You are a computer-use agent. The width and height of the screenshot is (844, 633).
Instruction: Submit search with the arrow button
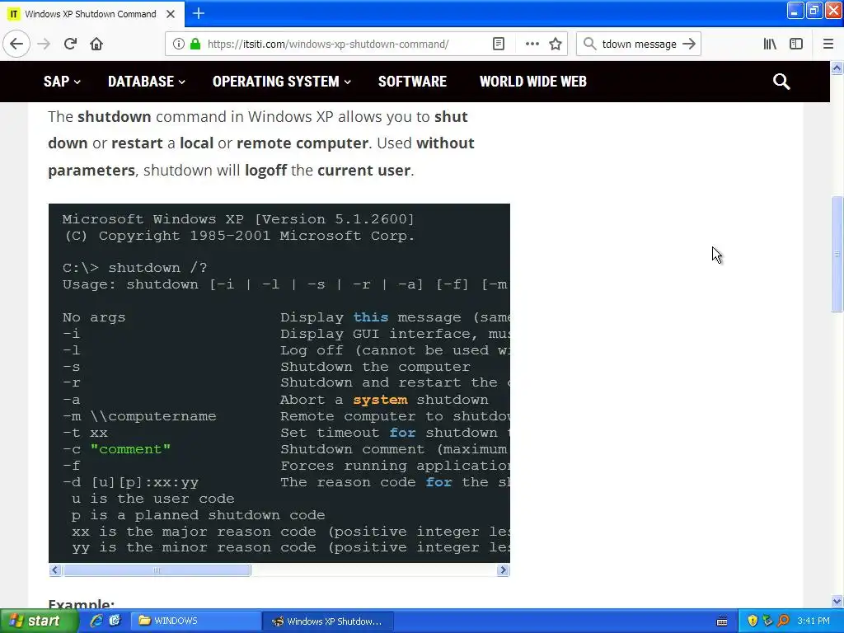click(689, 44)
